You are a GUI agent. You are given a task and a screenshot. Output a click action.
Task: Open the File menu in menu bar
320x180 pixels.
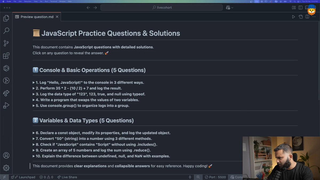[15, 1]
